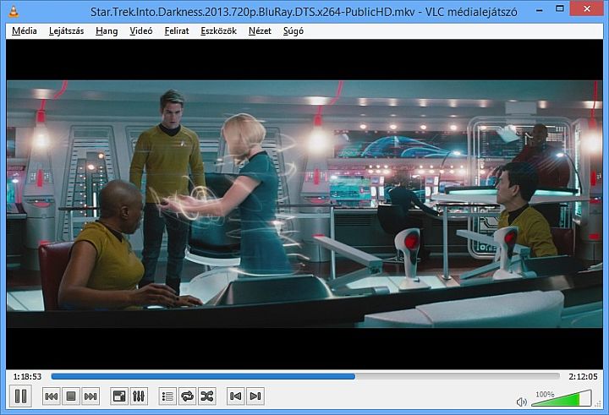Toggle fullscreen video mode
The image size is (609, 415).
pos(119,396)
